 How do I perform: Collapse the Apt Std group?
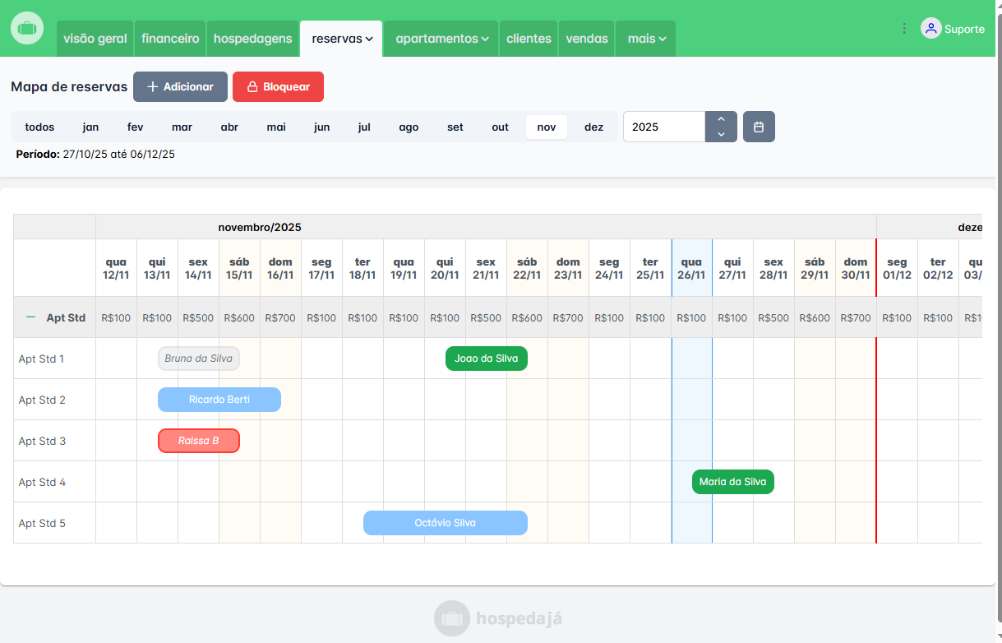pyautogui.click(x=31, y=317)
